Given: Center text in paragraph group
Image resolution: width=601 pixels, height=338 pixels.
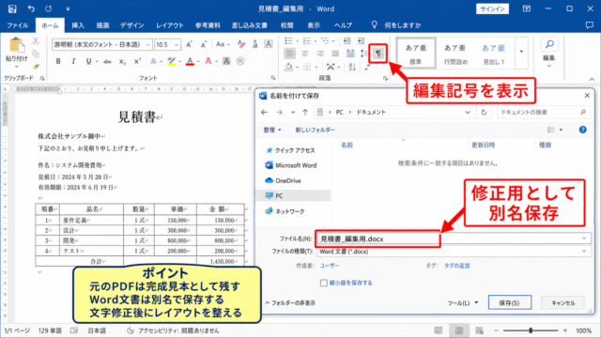Looking at the screenshot, I should [304, 54].
